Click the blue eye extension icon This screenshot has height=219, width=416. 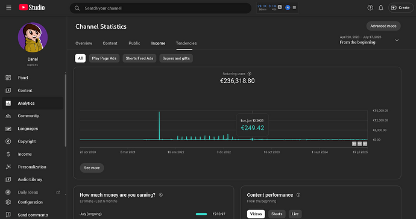(x=288, y=7)
